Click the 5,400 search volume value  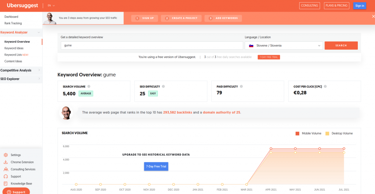[x=69, y=94]
